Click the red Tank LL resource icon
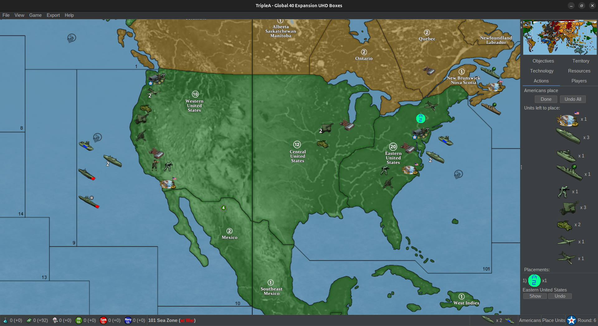Screen dimensions: 598x326 (x=103, y=320)
